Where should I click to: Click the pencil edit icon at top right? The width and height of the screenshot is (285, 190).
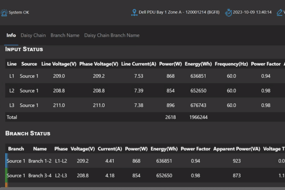[280, 13]
